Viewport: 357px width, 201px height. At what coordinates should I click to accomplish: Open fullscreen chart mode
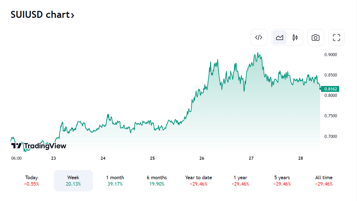tap(337, 37)
